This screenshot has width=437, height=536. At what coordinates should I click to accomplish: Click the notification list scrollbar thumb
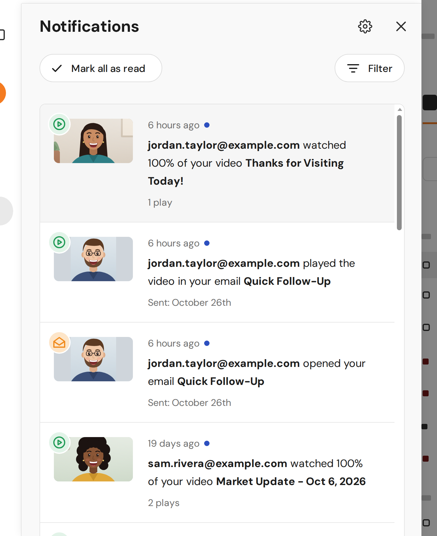tap(399, 173)
